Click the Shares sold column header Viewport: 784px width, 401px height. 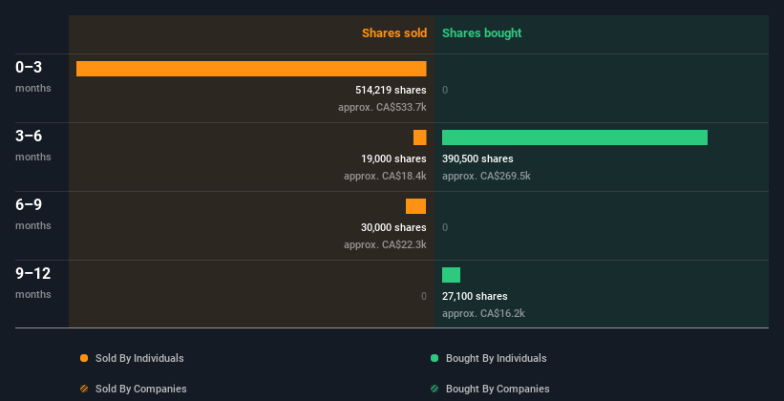[x=394, y=33]
